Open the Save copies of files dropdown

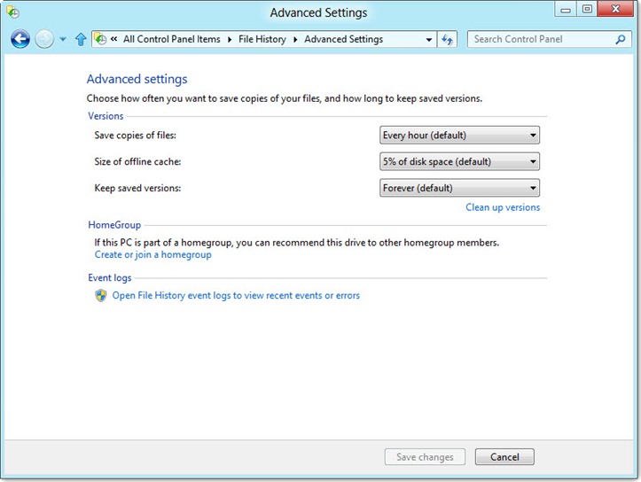(459, 136)
